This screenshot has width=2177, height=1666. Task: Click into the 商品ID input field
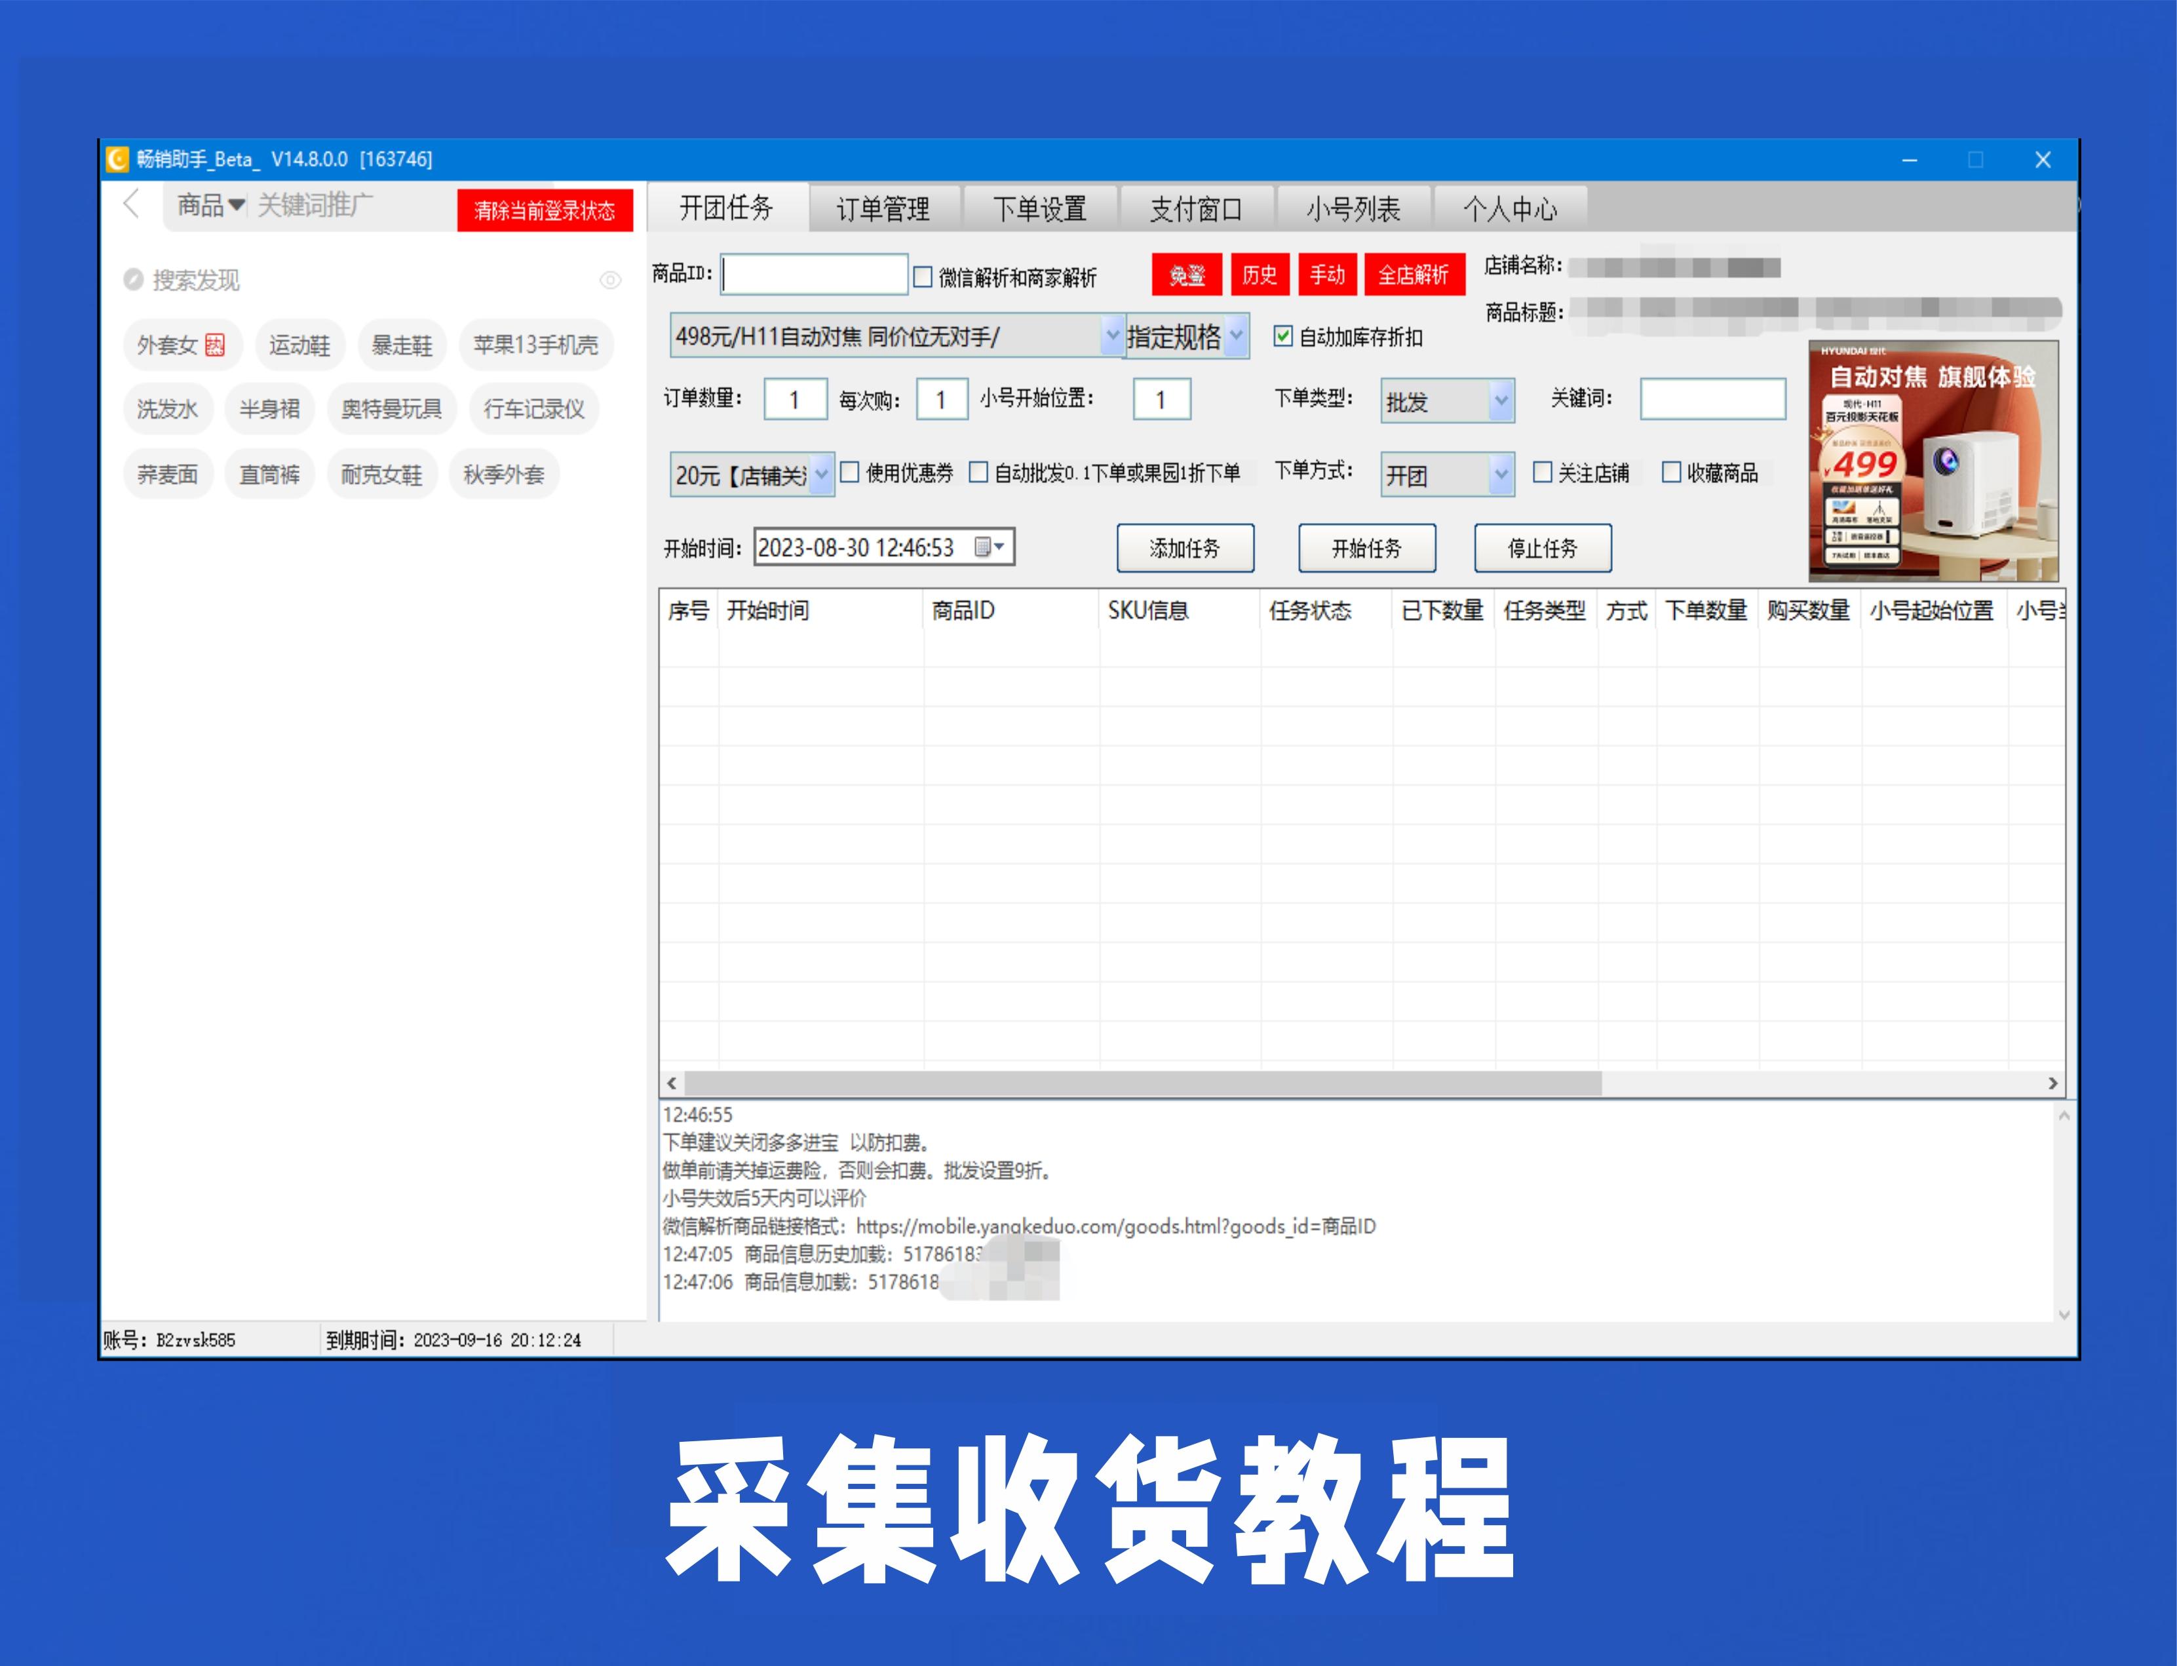pos(815,274)
